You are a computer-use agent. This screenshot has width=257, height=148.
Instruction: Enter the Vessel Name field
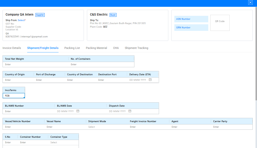point(65,127)
